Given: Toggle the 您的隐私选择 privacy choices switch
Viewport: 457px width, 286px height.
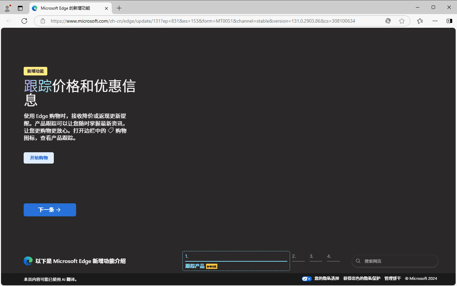Looking at the screenshot, I should coord(306,278).
